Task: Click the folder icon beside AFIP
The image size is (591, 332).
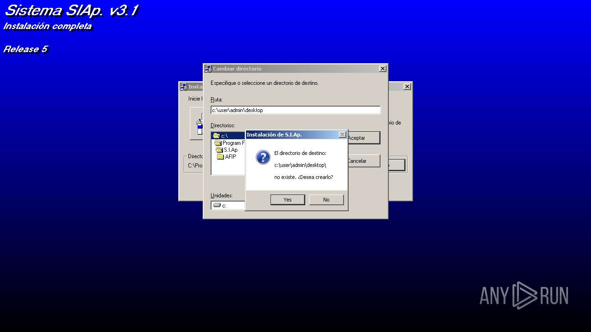Action: pos(220,157)
